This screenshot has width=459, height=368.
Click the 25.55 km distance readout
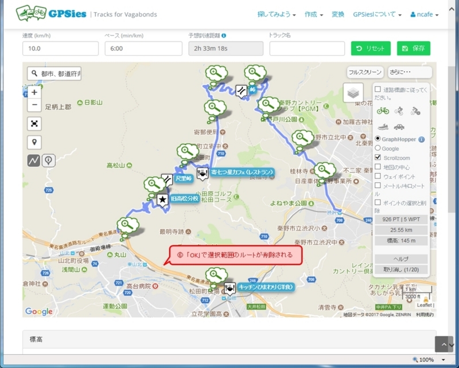[401, 230]
